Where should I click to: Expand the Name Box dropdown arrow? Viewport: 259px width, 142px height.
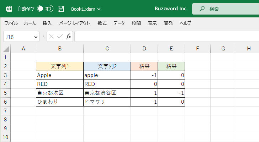click(36, 37)
